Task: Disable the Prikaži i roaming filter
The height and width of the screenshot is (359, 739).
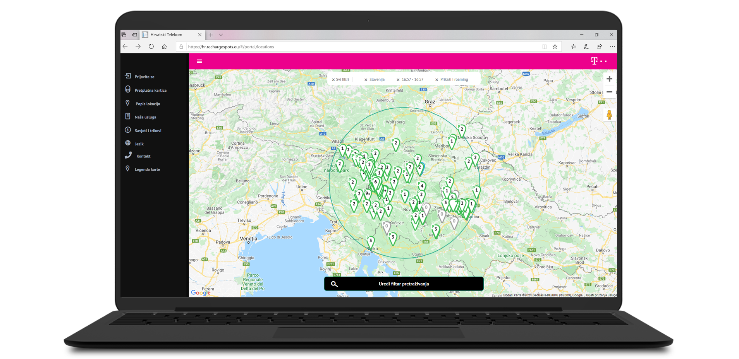Action: click(x=437, y=80)
